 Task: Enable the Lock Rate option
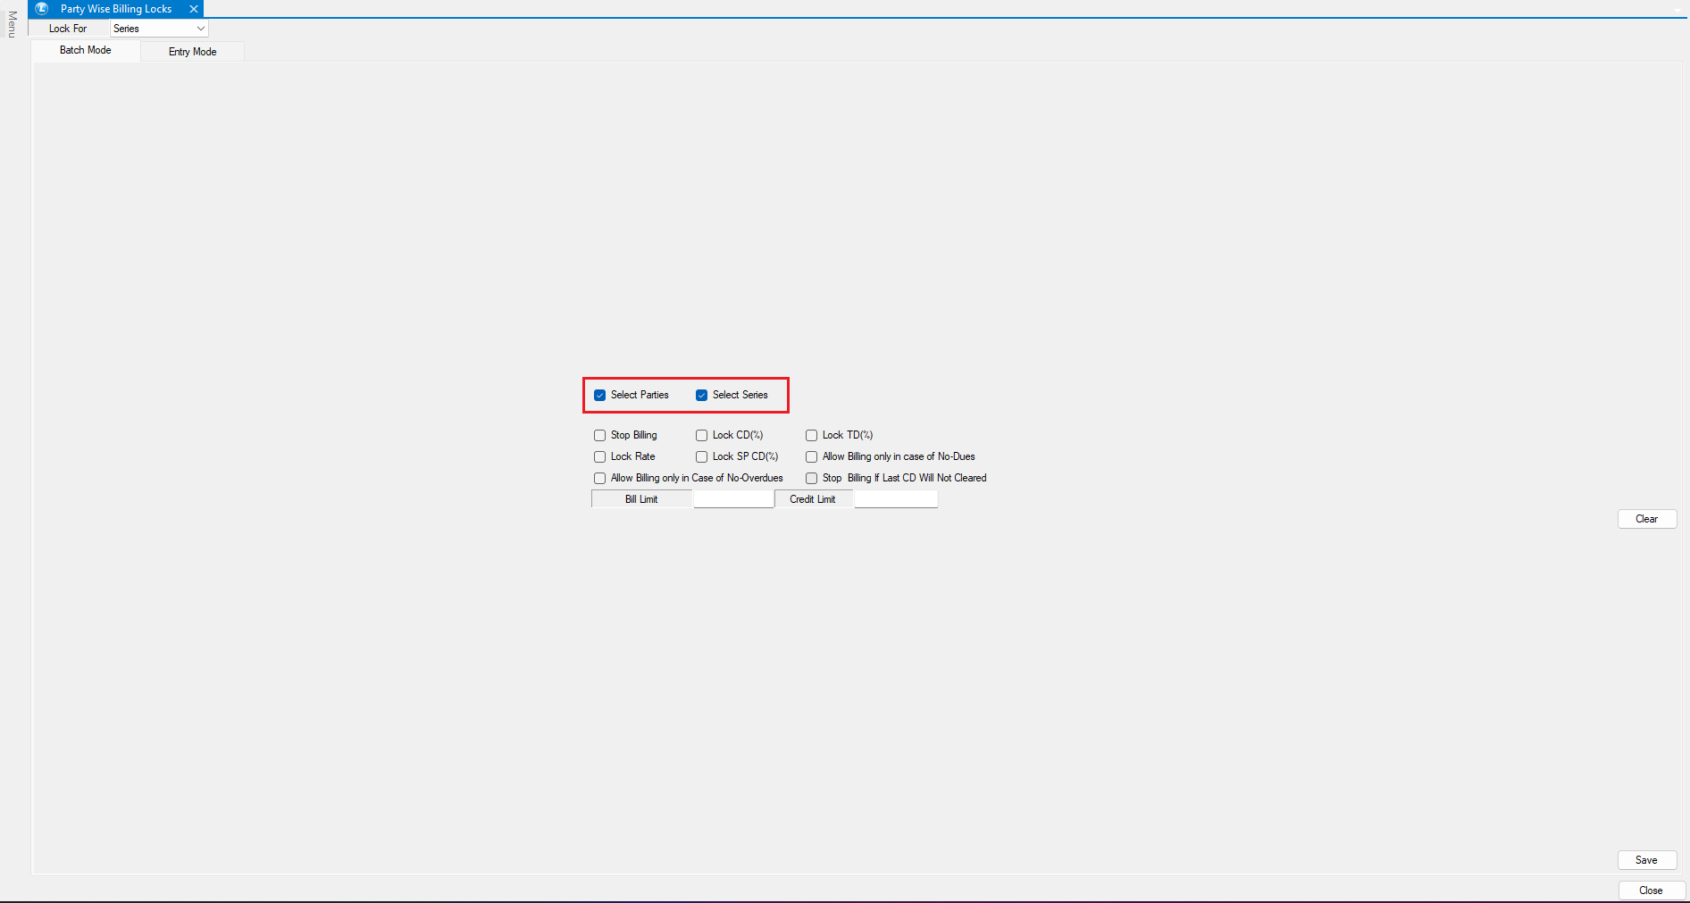tap(600, 457)
